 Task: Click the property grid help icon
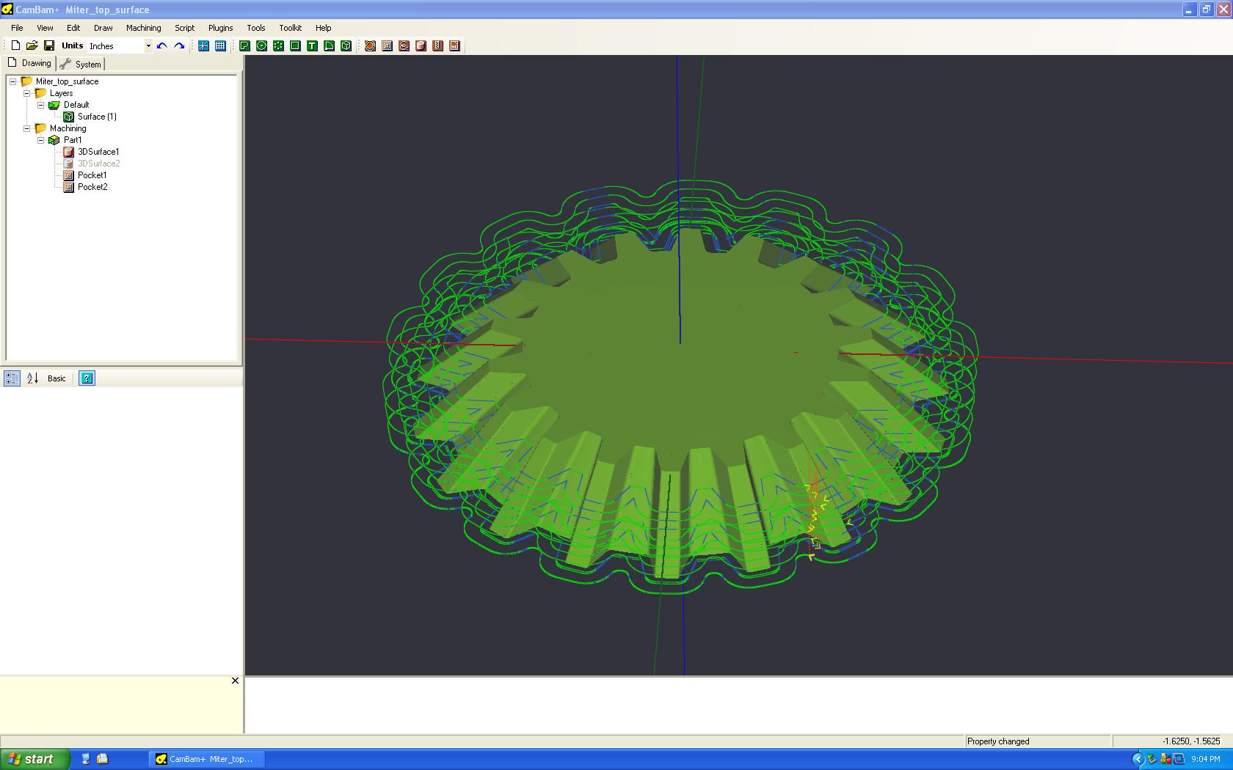(87, 378)
